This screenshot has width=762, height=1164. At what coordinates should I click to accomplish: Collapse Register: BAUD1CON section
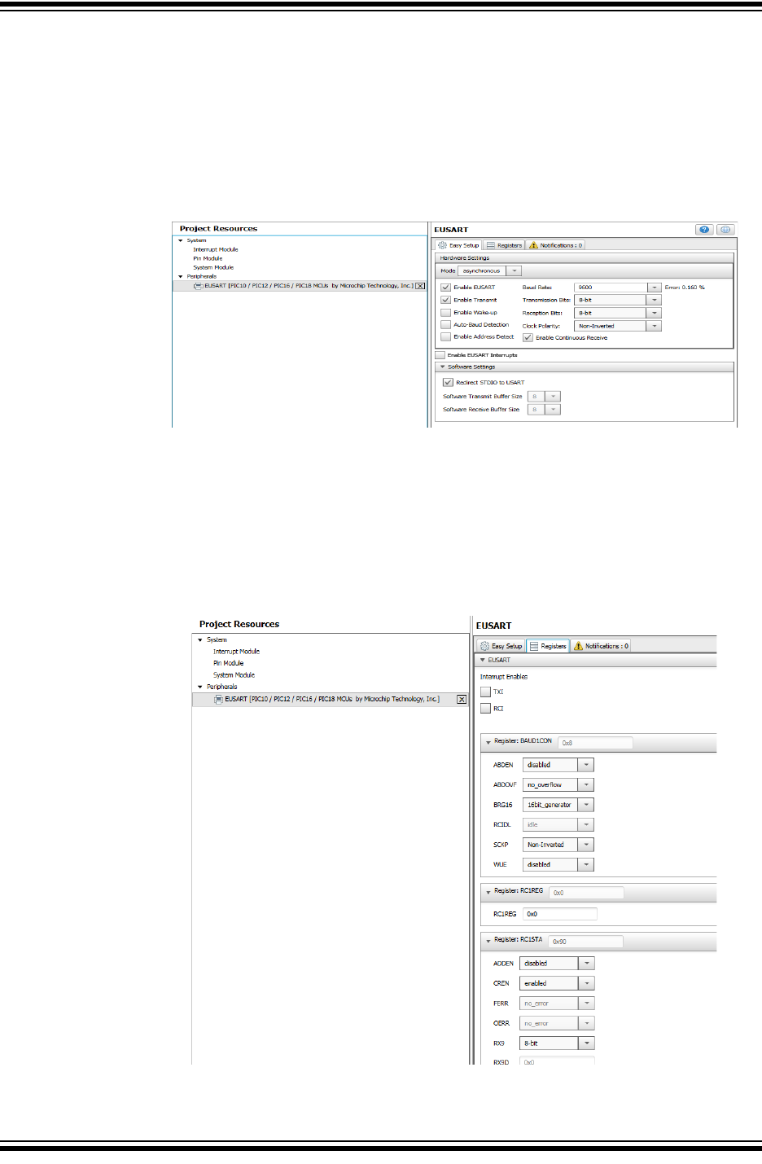tap(488, 742)
